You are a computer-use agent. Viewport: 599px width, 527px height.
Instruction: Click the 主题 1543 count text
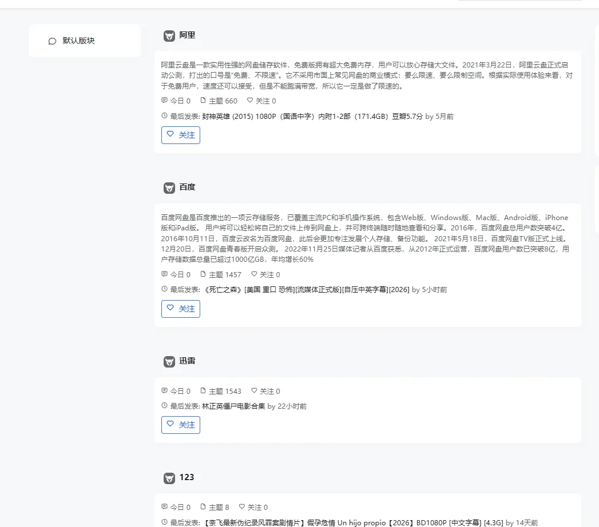pos(225,391)
